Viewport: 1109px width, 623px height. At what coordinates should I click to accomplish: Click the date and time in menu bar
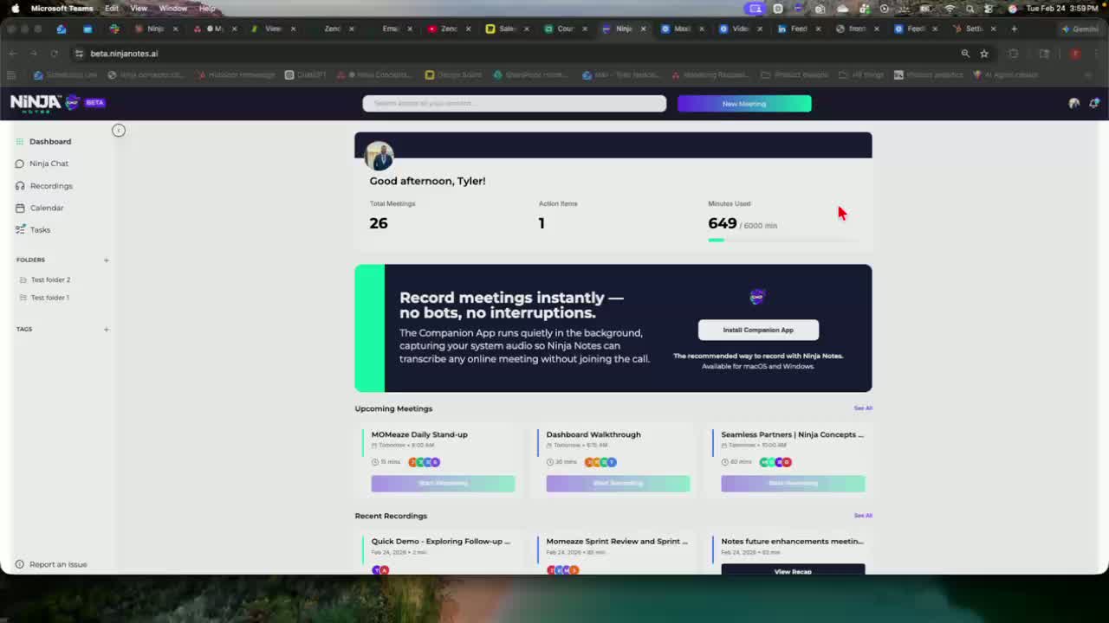(1063, 9)
